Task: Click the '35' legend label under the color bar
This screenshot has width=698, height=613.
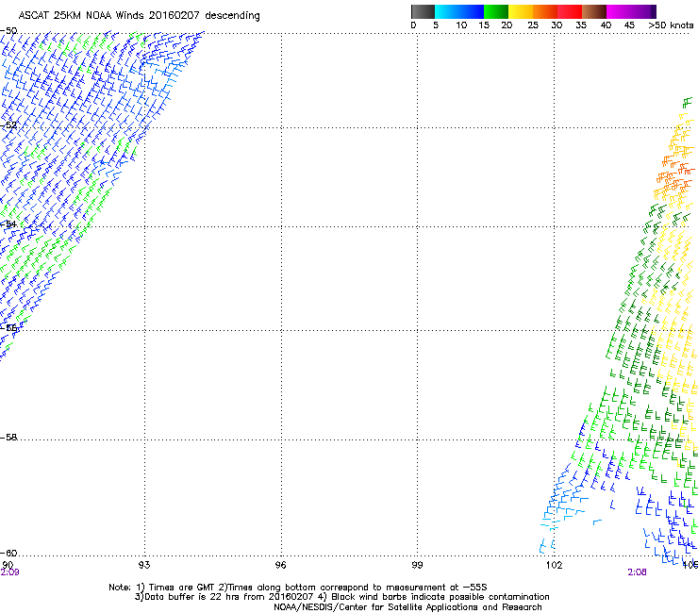Action: 581,25
